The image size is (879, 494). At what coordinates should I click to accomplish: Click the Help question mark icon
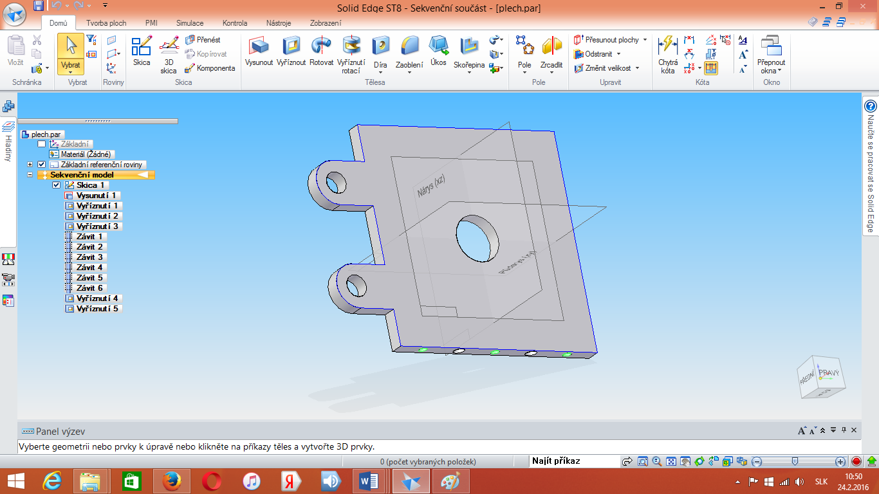click(871, 107)
